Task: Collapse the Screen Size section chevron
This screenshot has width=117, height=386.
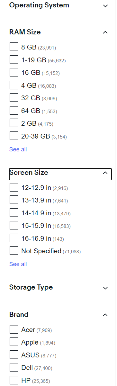Action: 105,173
